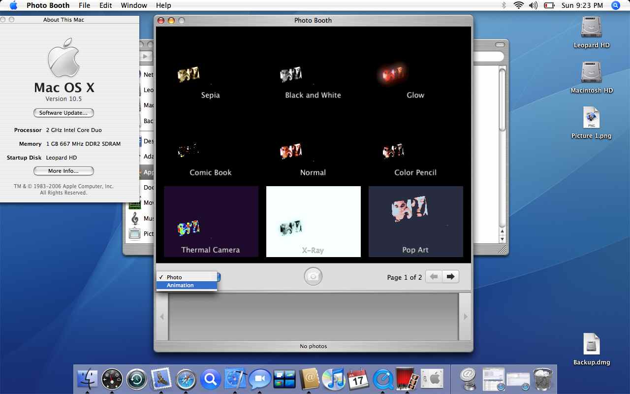Viewport: 630px width, 394px height.
Task: Select the Black and White effect
Action: (x=313, y=66)
